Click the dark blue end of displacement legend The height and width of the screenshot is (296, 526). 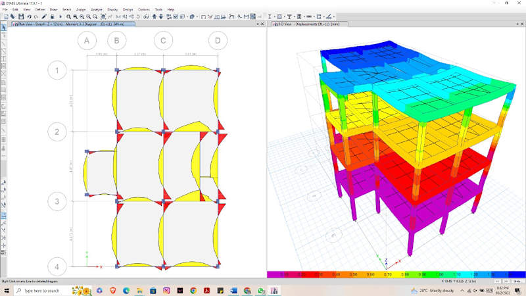pos(517,274)
